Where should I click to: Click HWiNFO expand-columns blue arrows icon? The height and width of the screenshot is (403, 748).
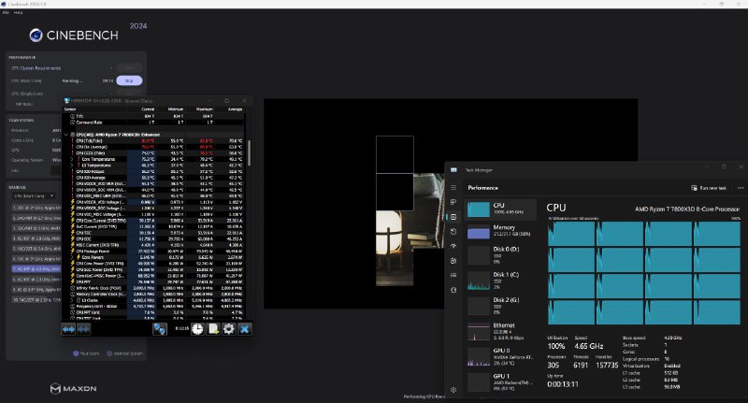68,329
